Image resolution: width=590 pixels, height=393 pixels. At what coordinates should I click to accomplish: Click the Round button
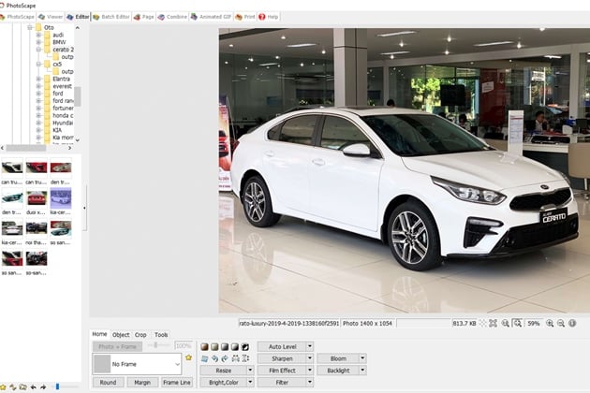(108, 383)
